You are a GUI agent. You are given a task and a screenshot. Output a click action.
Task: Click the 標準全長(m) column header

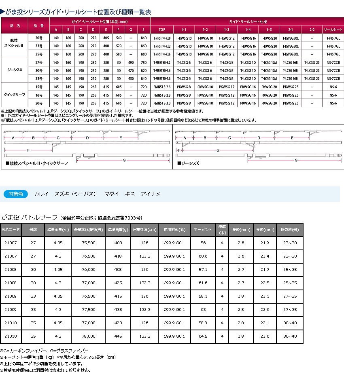click(x=58, y=230)
